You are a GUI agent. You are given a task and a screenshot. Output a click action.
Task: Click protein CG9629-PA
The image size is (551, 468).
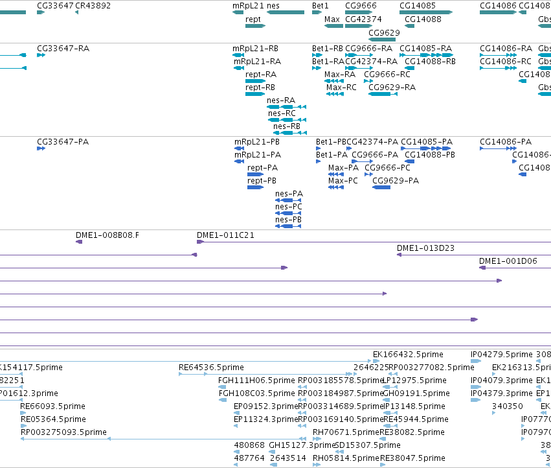point(396,181)
